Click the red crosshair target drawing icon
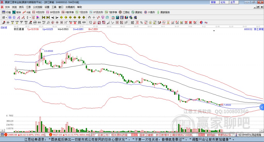 (x=53, y=22)
